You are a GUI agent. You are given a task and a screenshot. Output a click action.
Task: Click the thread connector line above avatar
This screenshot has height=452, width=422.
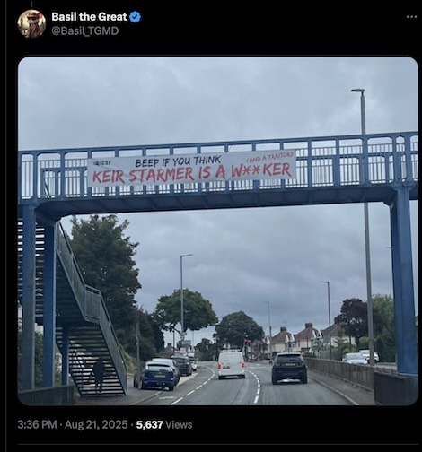pos(31,4)
